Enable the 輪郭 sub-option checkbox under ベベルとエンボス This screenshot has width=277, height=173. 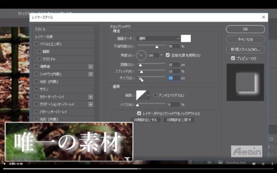39,51
